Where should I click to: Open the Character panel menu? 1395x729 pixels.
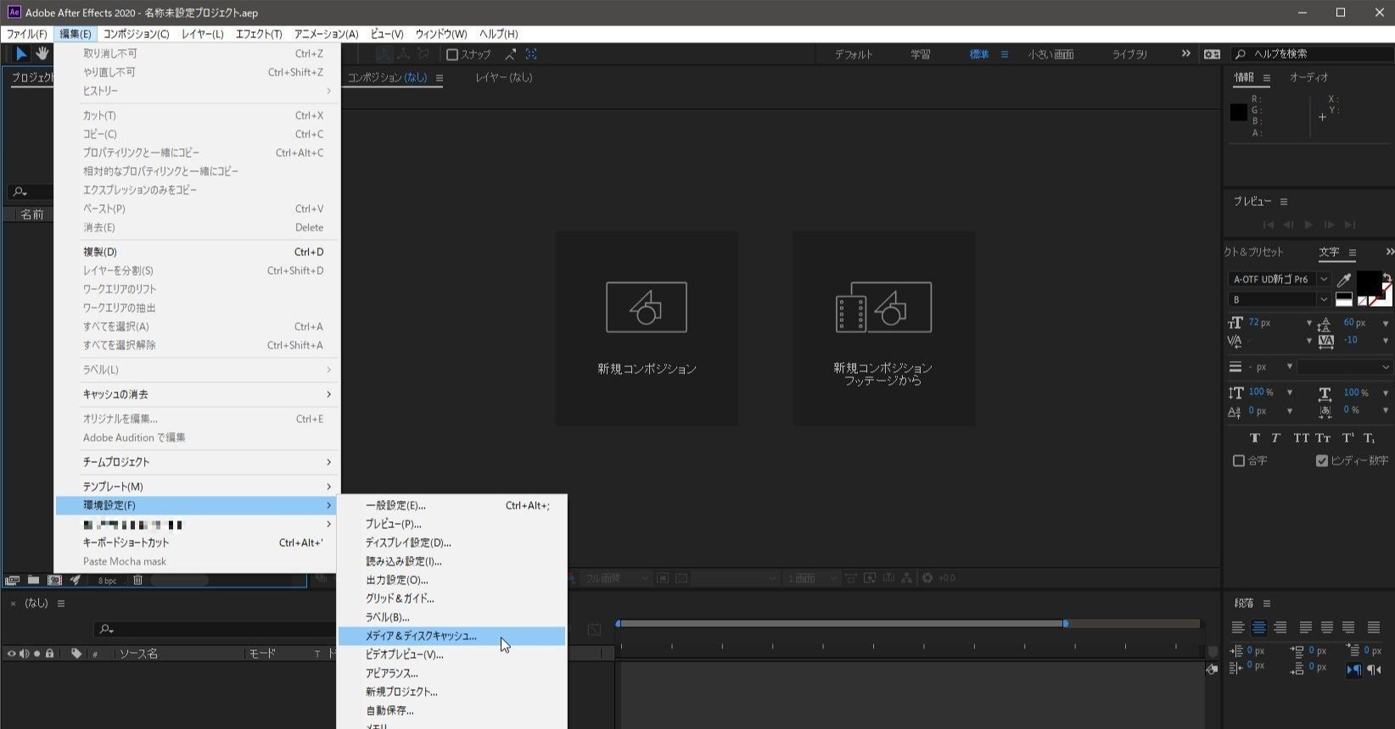1353,253
